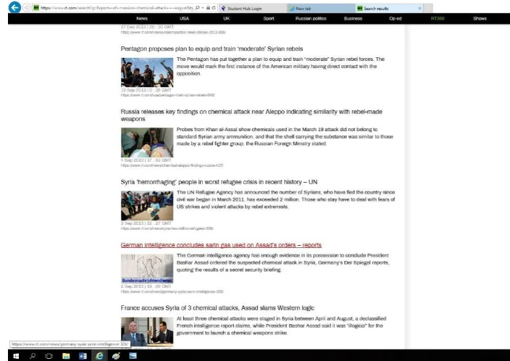
Task: Open the Russia releases key findings headline
Action: click(251, 115)
